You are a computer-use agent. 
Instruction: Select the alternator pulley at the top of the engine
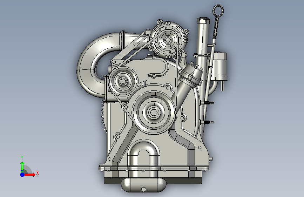168,40
